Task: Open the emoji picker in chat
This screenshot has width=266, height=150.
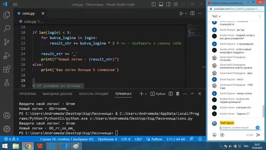Action: (x=214, y=135)
